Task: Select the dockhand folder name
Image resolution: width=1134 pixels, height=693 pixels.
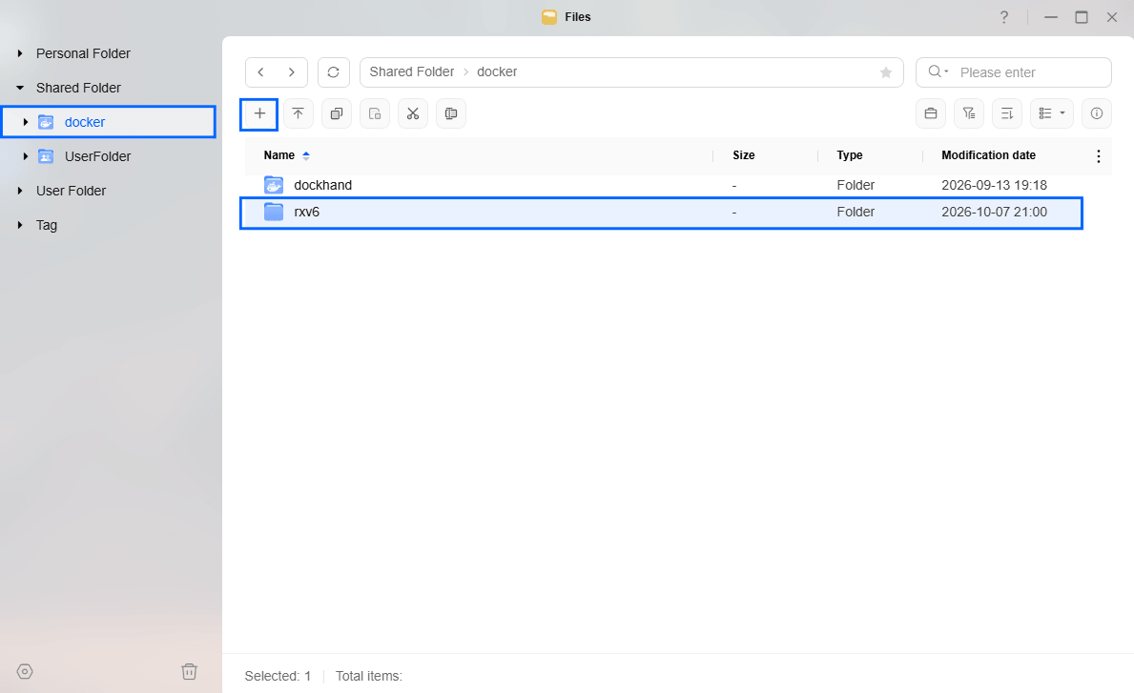Action: tap(322, 185)
